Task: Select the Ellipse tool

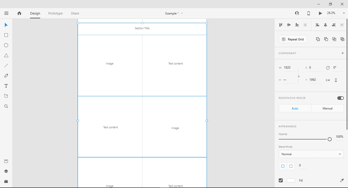Action: click(x=6, y=45)
